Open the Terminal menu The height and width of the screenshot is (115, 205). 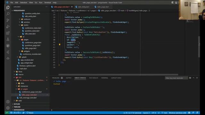point(48,3)
